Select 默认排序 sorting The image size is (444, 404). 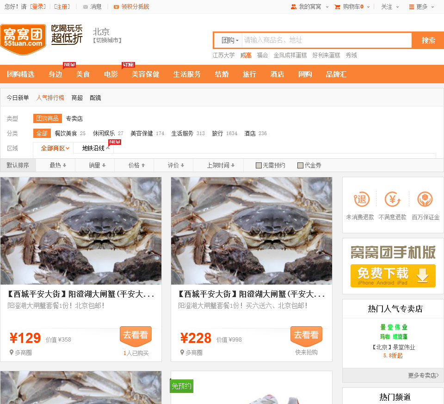[18, 165]
